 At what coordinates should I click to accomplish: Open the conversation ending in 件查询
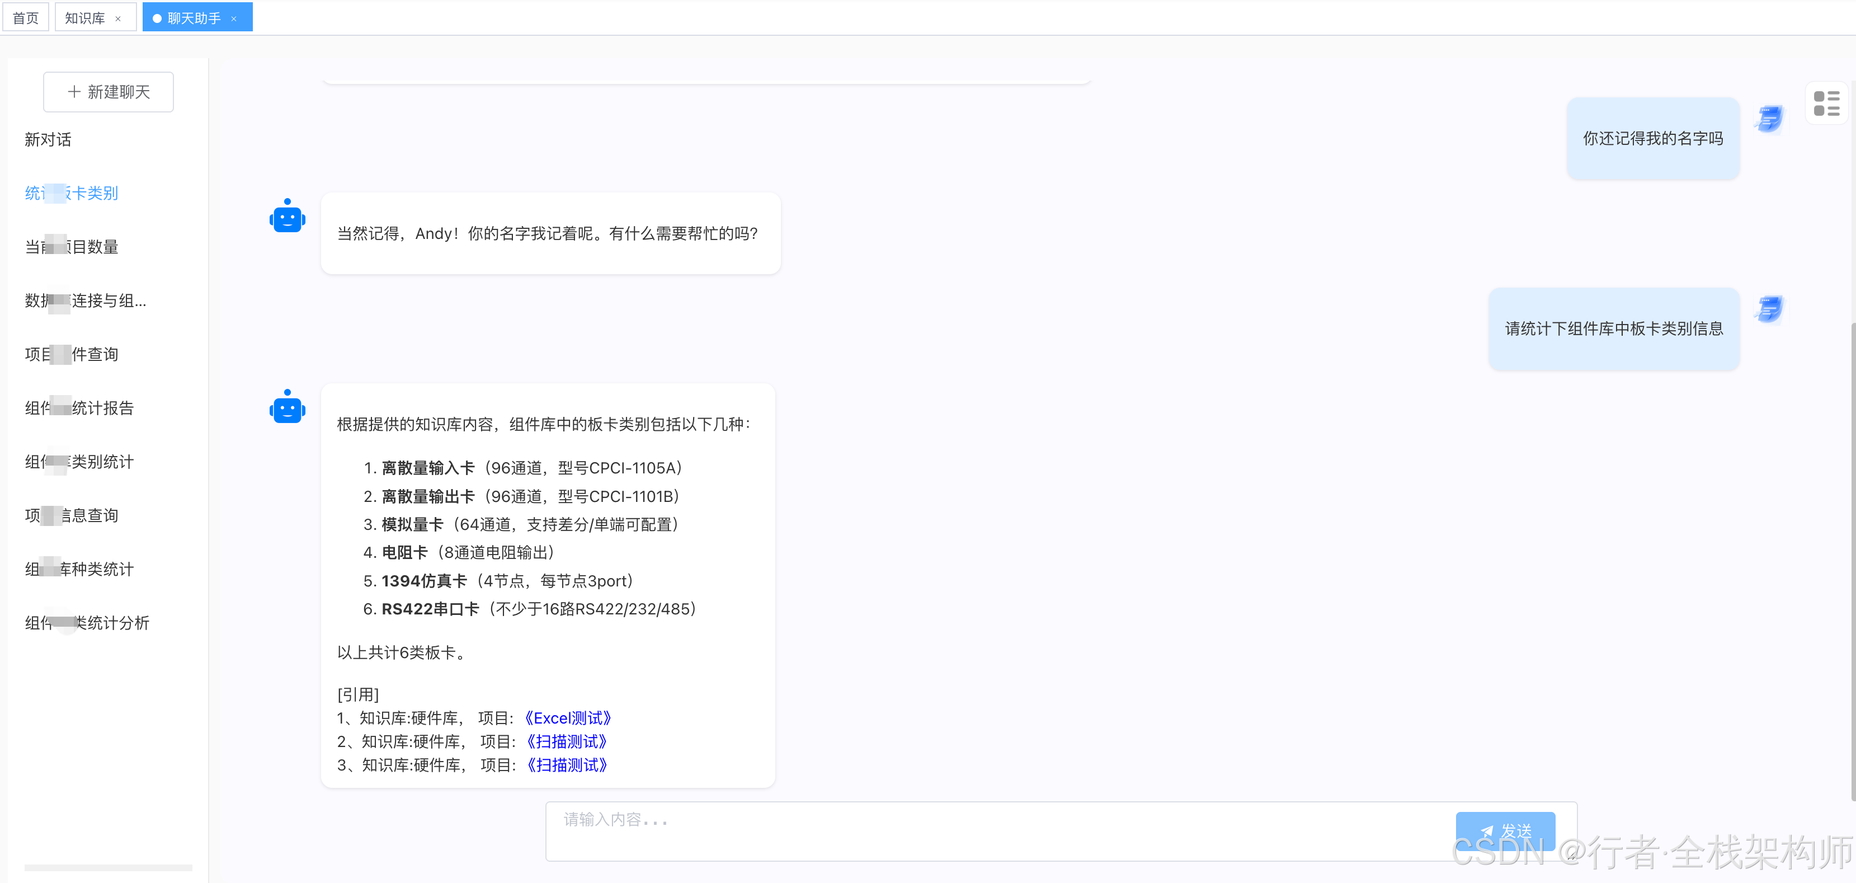pos(72,354)
